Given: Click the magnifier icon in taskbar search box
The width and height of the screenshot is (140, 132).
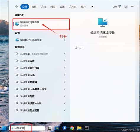Looking at the screenshot, I should coord(12,128).
